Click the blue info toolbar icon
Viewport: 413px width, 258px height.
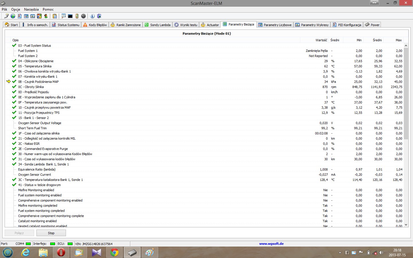click(x=92, y=16)
